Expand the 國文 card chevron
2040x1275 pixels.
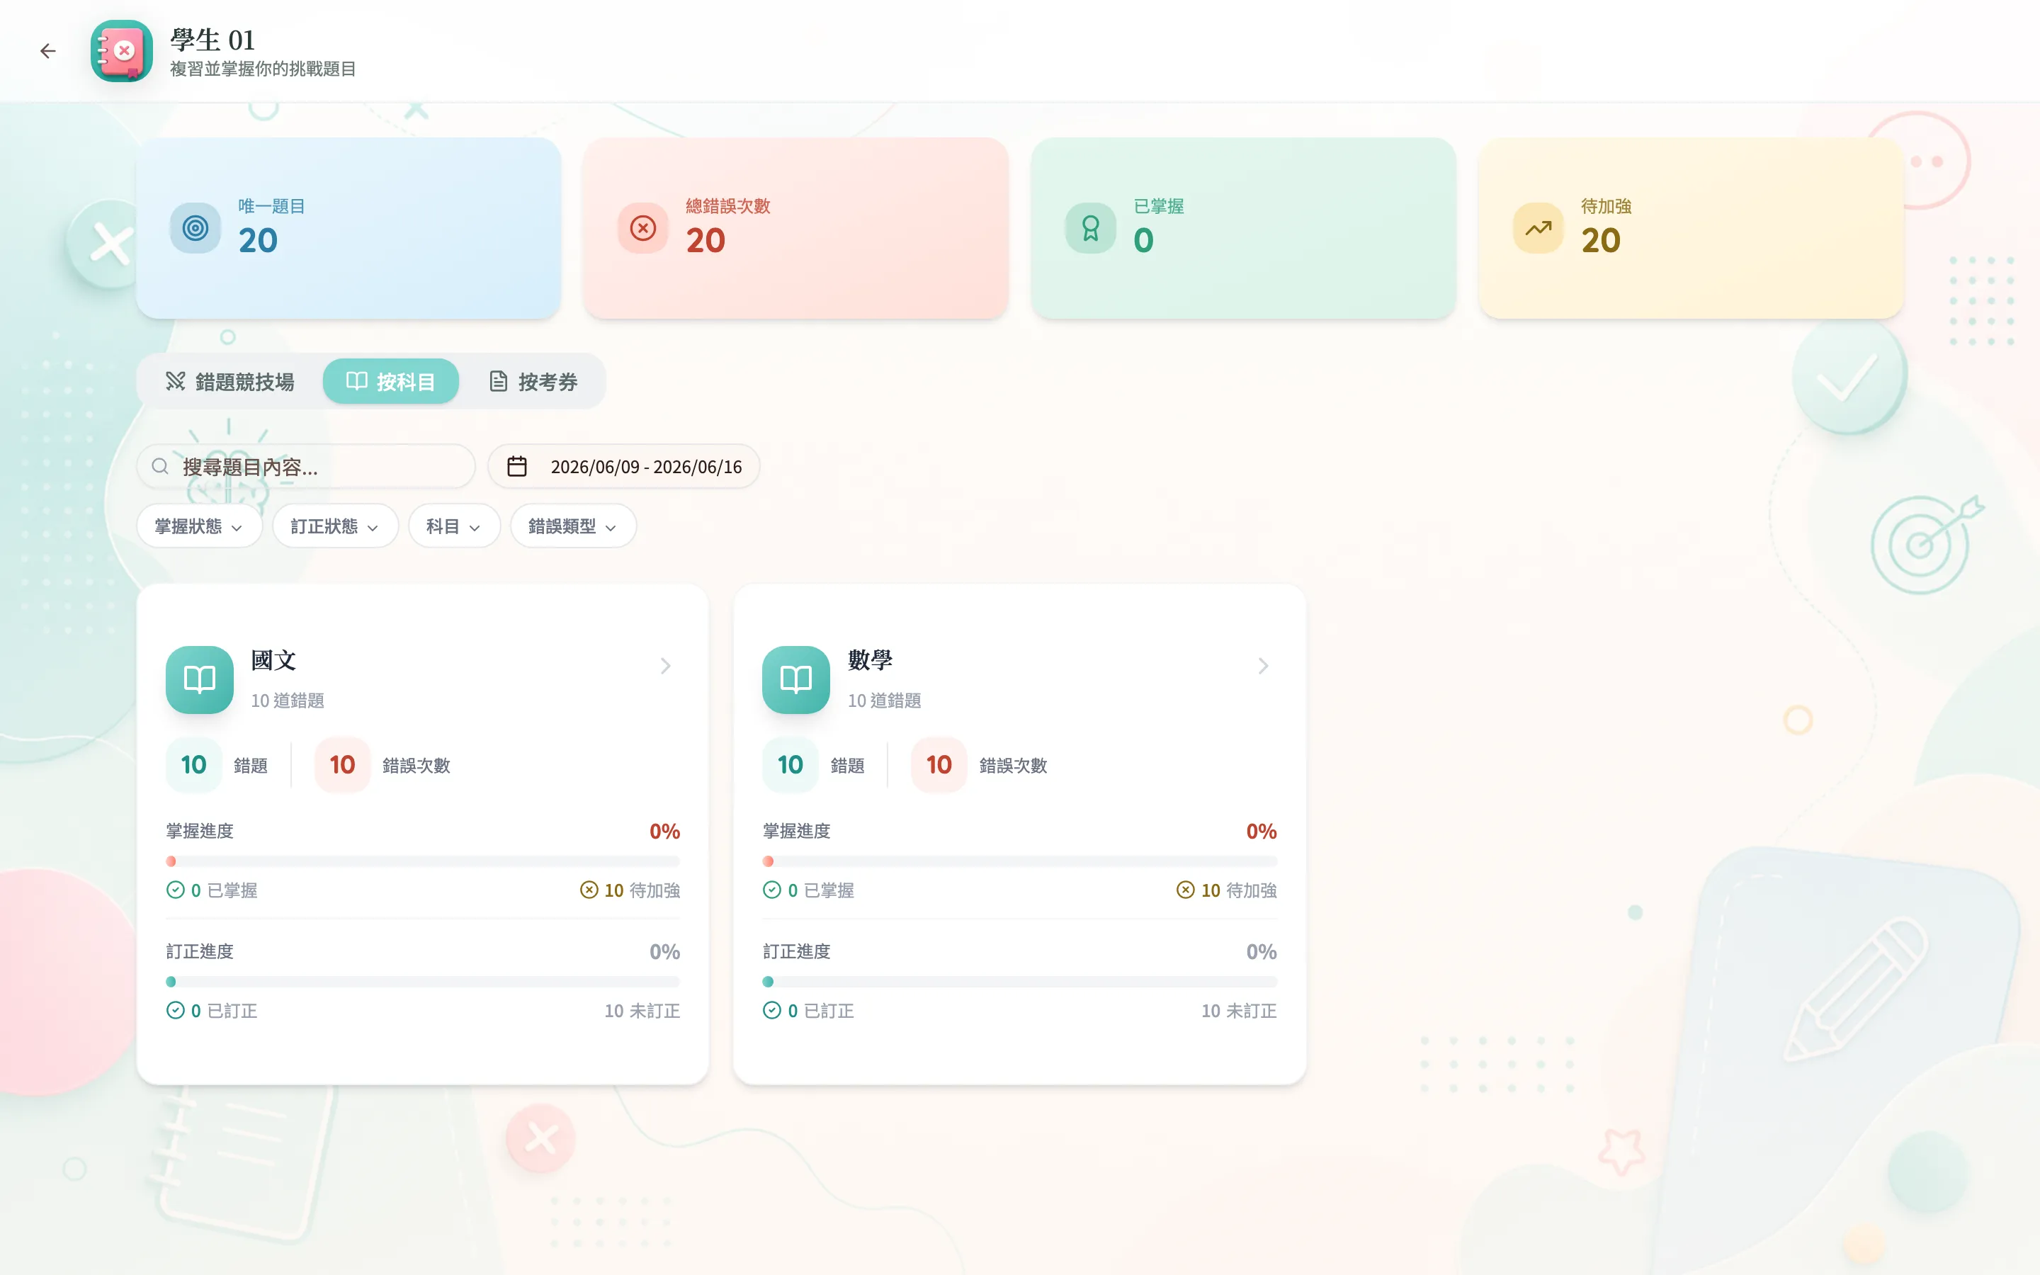(x=666, y=666)
